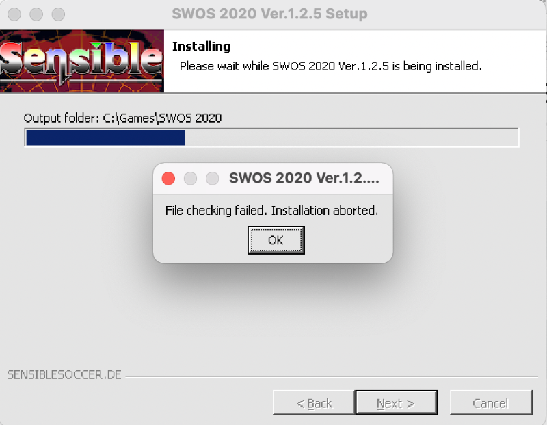The height and width of the screenshot is (425, 547).
Task: Click the error dialog's grayed zoom button
Action: tap(213, 179)
